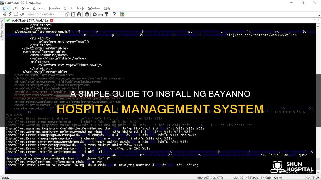
Task: Open Find with the binoculars icon
Action: pyautogui.click(x=79, y=14)
